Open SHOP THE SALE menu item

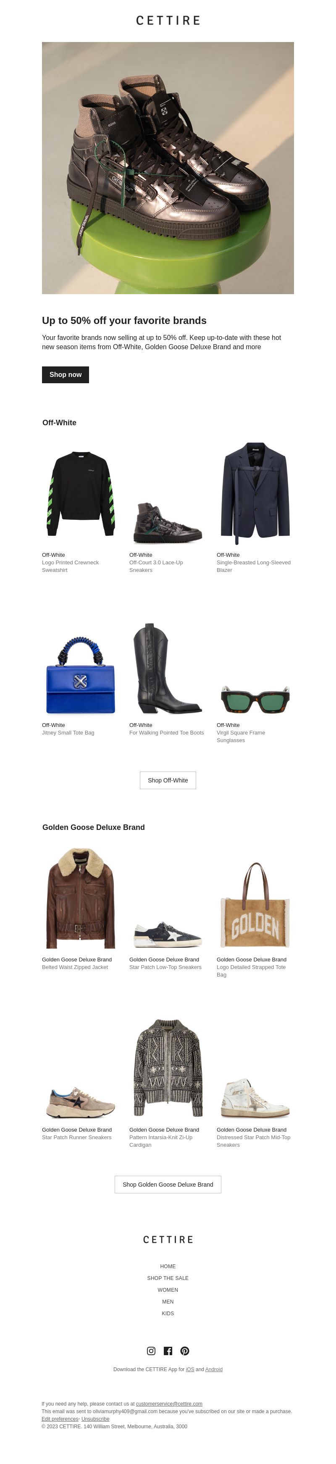coord(168,1278)
